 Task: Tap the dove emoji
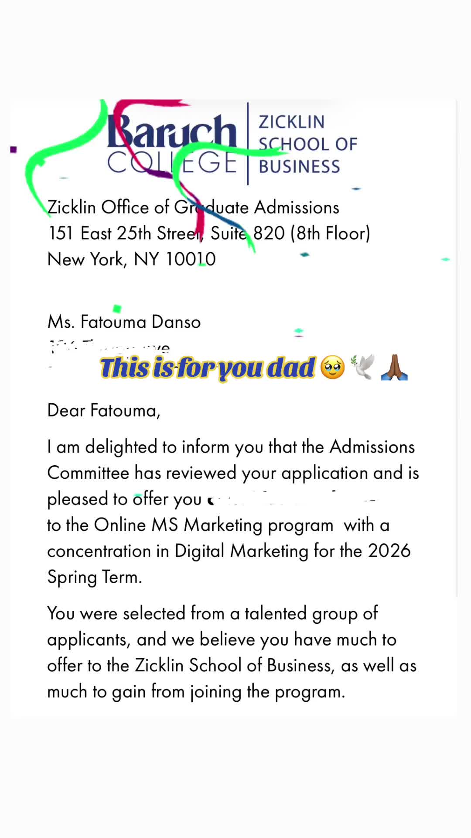[363, 367]
